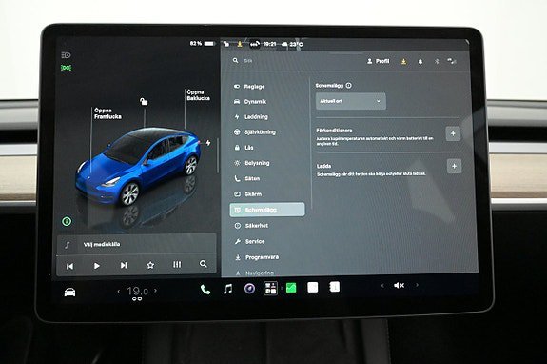Open the purple camera app icon
The image size is (547, 364).
[249, 289]
